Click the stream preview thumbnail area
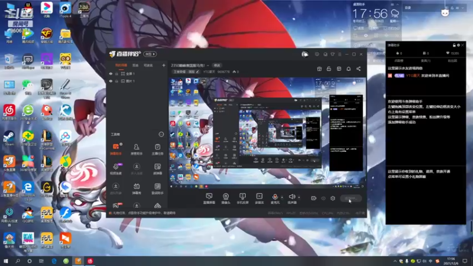The height and width of the screenshot is (266, 473). click(267, 134)
